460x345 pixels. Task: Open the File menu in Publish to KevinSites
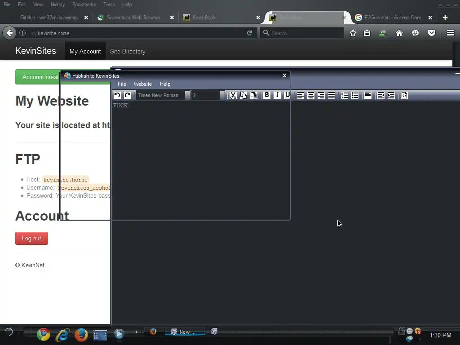122,84
